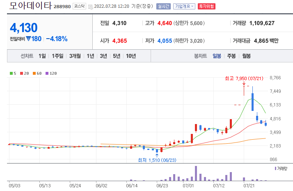Screen dimensions: 293x191
Task: Select the 3년 line chart tab
Action: [x=103, y=56]
